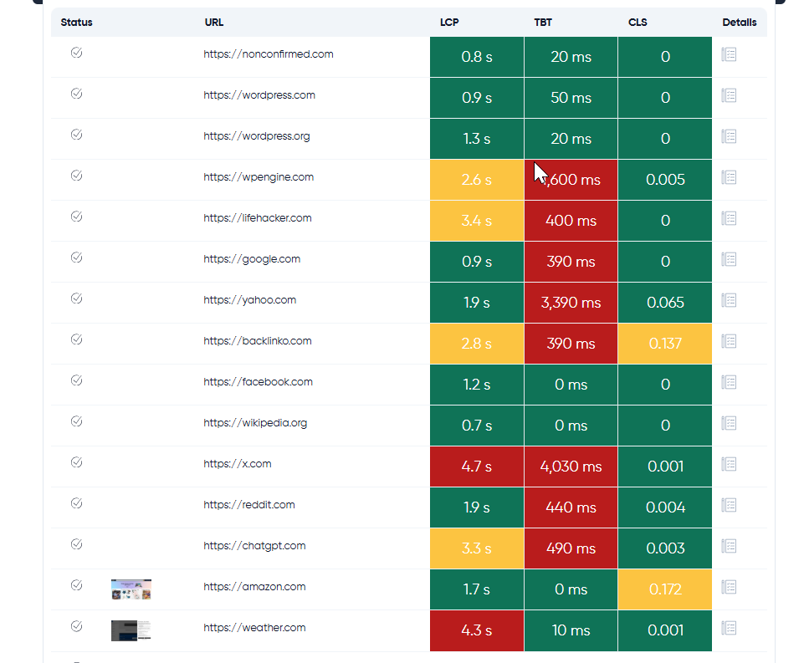
Task: Open the details report for amazon.com
Action: click(x=729, y=586)
